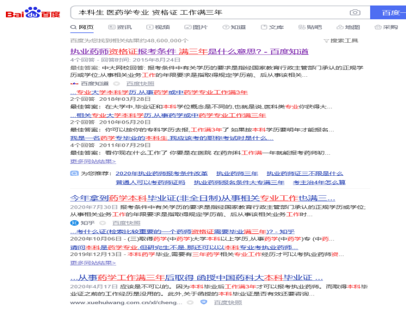This screenshot has height=310, width=406.
Task: Open sub-result 考什么证(检索比较重要的一个药师资格证
Action: (x=182, y=231)
